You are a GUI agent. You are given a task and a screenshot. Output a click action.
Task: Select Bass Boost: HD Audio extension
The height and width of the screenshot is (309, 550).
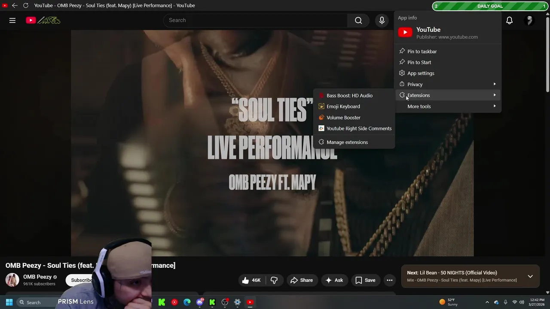coord(354,96)
